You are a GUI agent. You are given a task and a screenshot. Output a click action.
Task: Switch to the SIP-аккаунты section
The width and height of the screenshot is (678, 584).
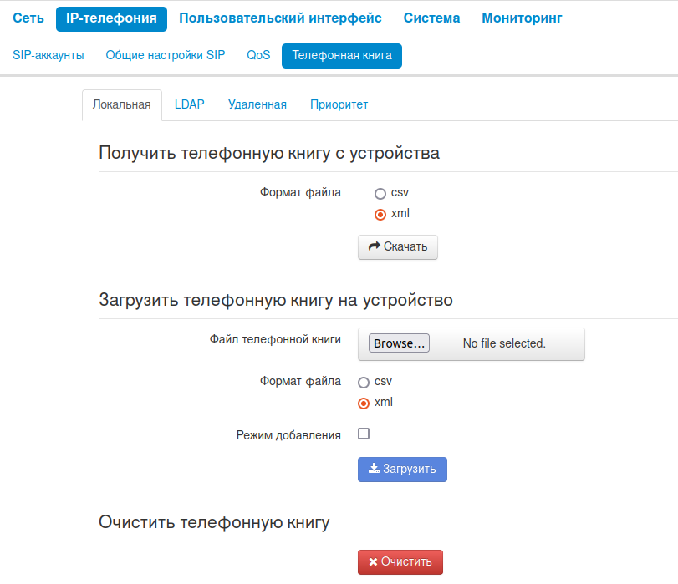[x=48, y=56]
